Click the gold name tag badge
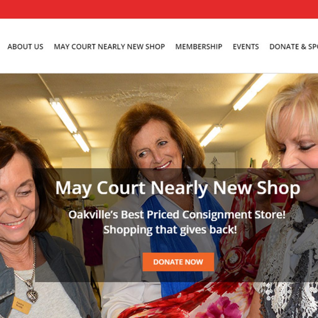This screenshot has height=318, width=318. tap(22, 305)
